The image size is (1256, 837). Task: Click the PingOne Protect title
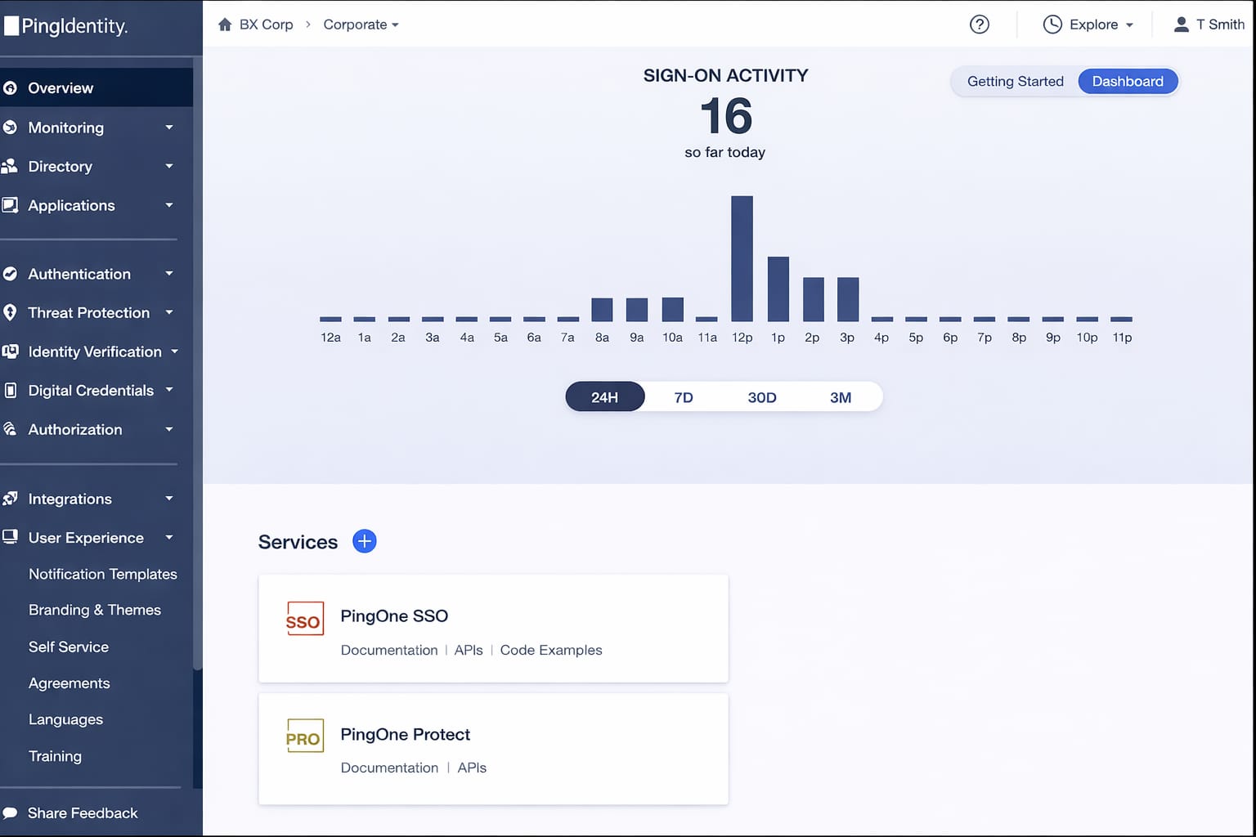tap(406, 734)
